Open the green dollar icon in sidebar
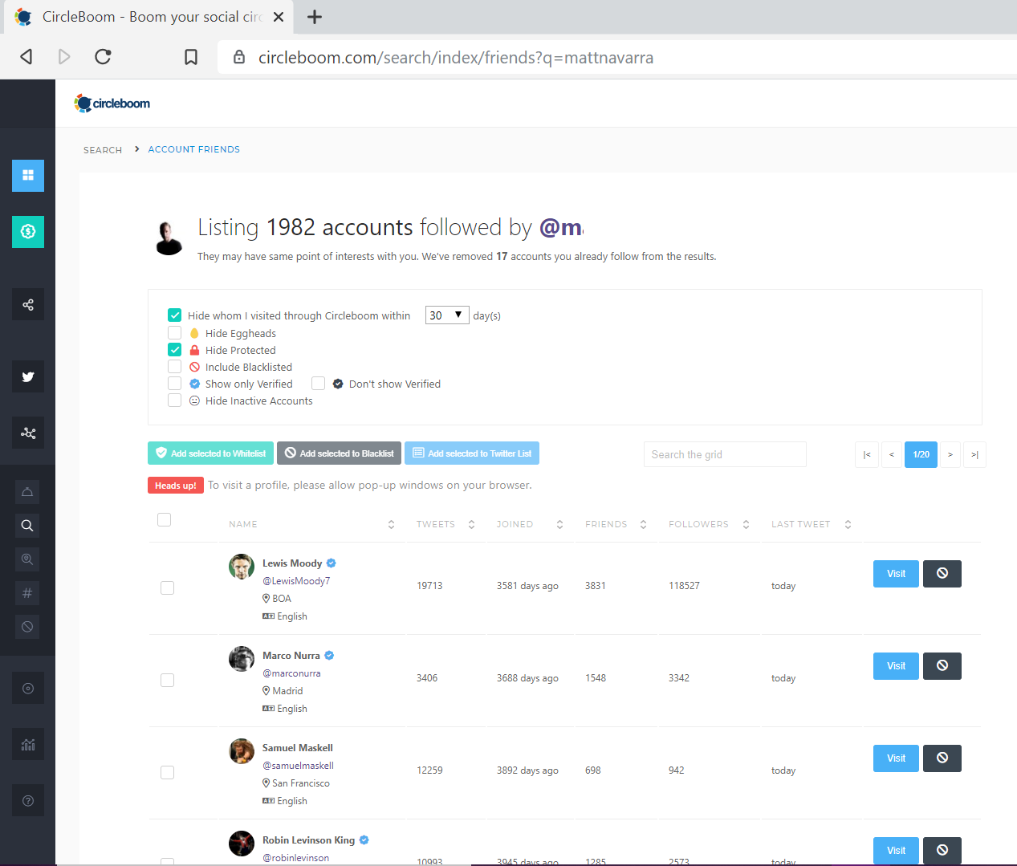This screenshot has width=1017, height=866. pos(28,231)
